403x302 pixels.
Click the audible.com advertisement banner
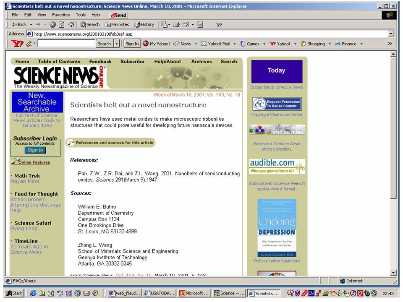[x=277, y=167]
